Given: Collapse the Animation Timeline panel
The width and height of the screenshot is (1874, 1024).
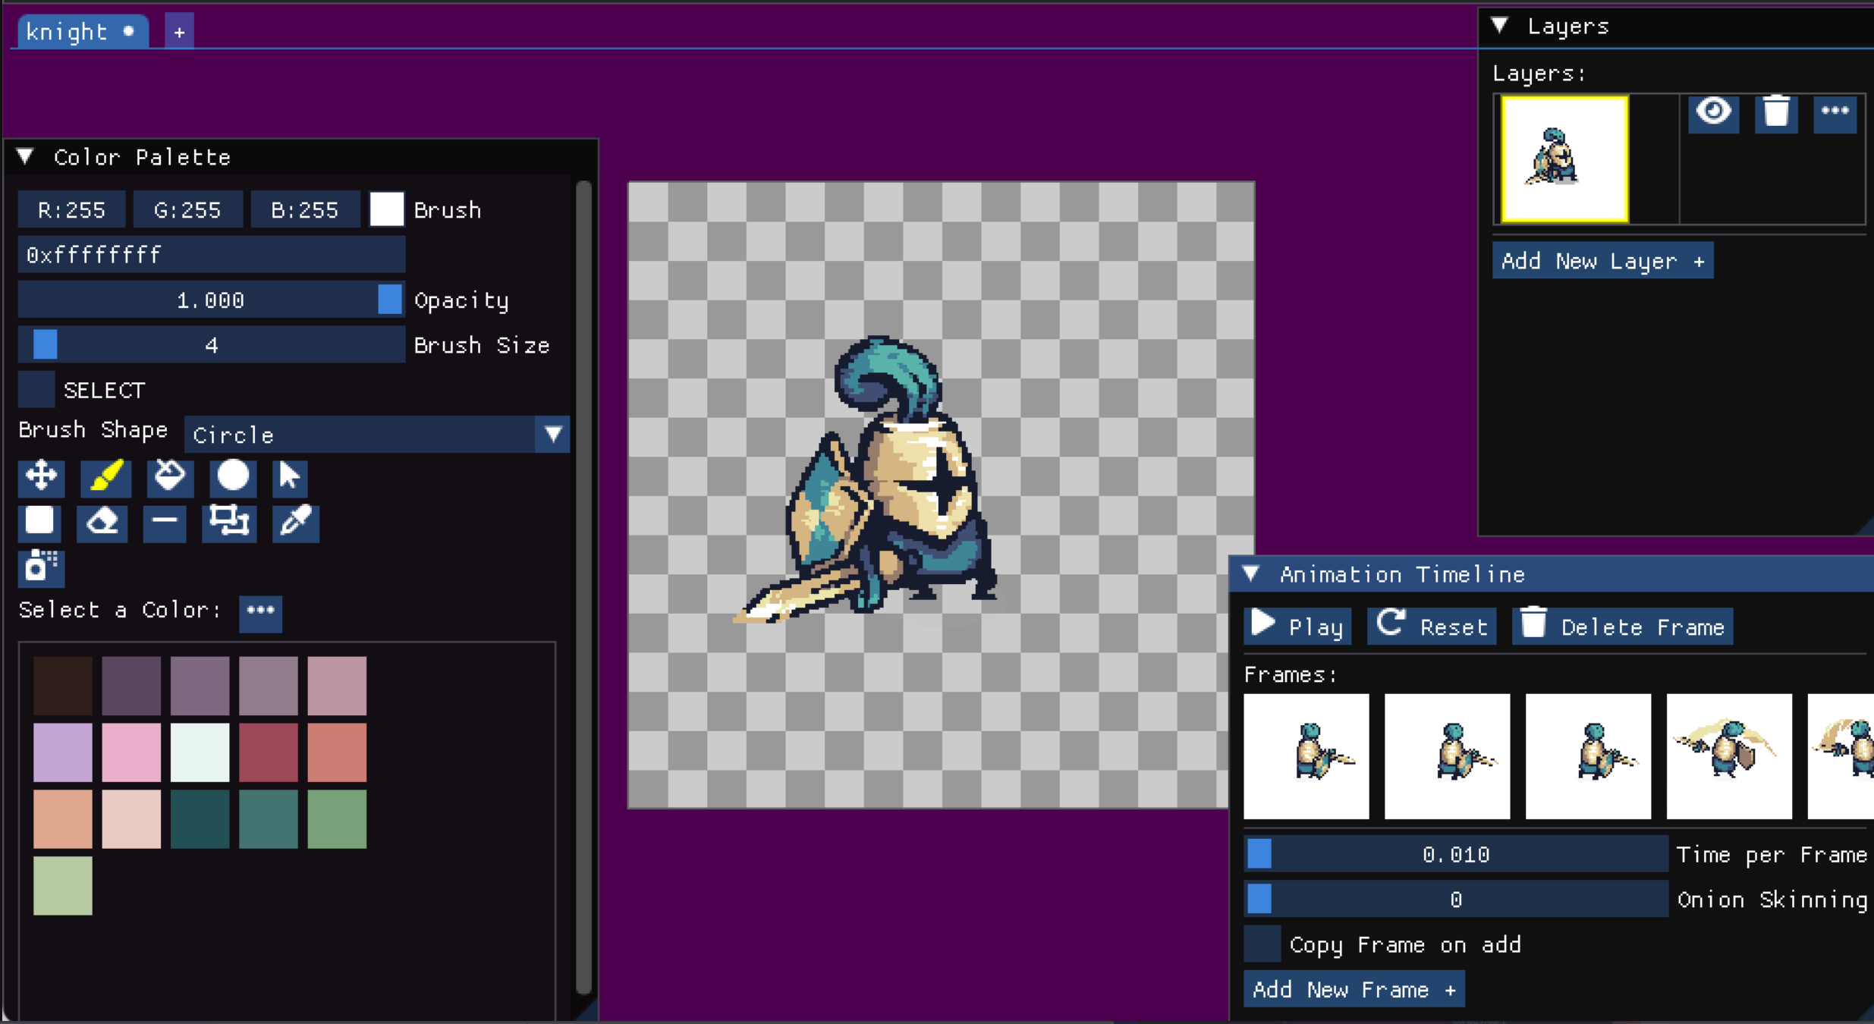Looking at the screenshot, I should (1252, 573).
